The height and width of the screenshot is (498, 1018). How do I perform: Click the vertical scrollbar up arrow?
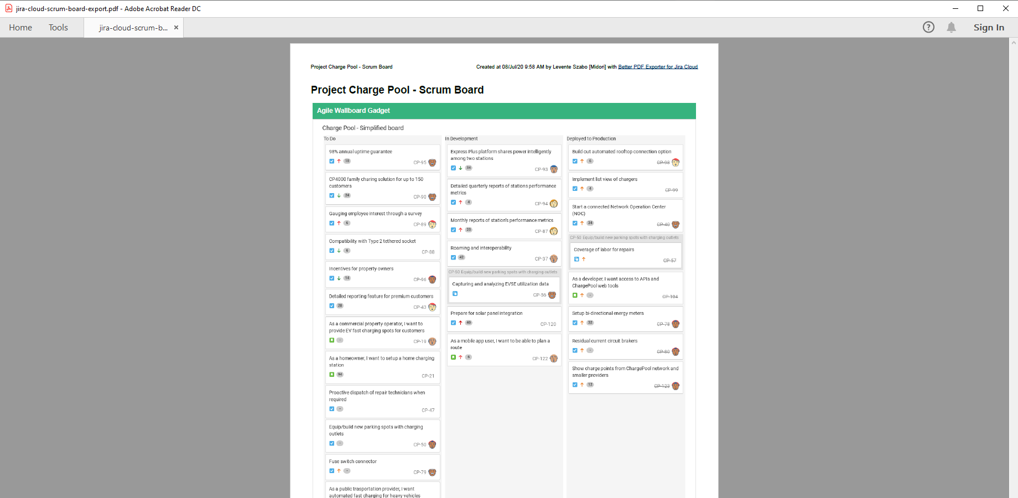coord(1014,42)
